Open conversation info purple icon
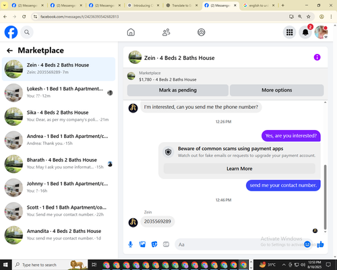337x270 pixels. pos(317,57)
